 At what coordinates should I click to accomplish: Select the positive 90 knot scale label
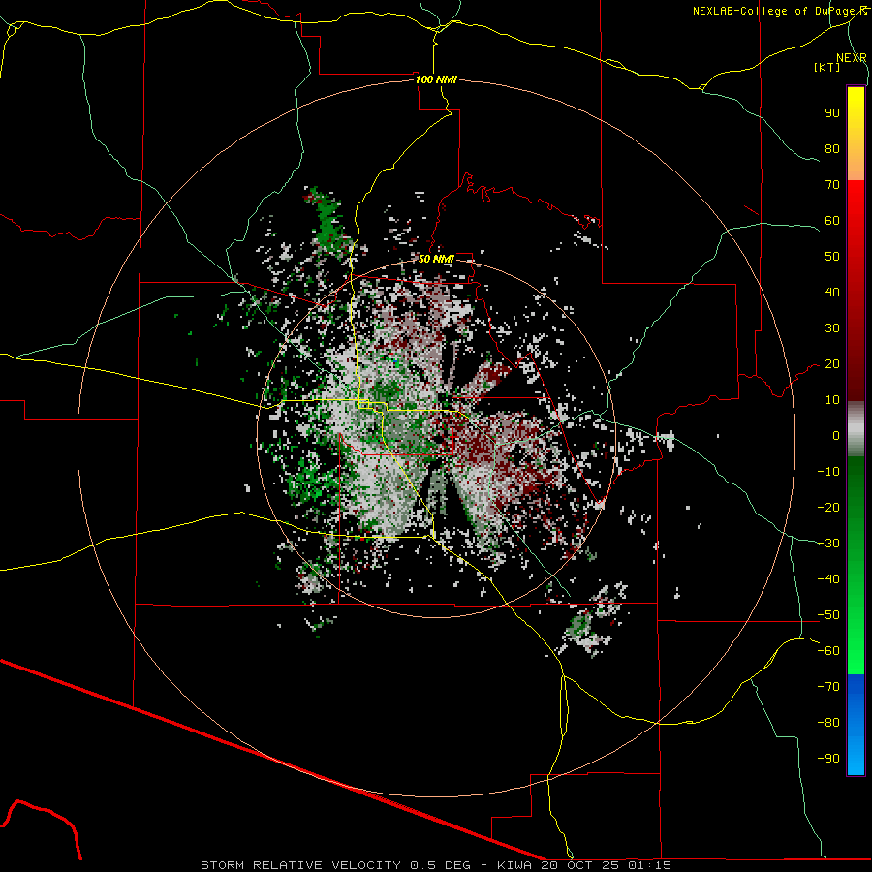[832, 113]
